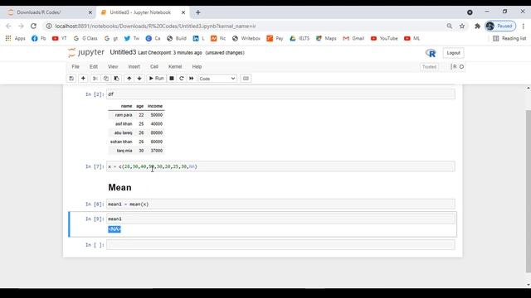Open the YT bookmark

click(59, 39)
